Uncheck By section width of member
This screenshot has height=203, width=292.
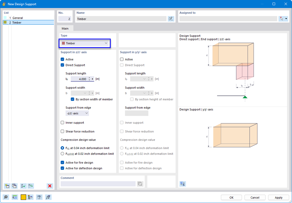(x=72, y=99)
